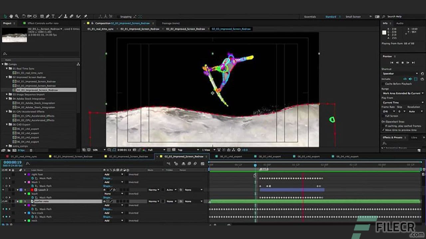Viewport: 426px width, 239px height.
Task: Open the Camera tool in the toolbar
Action: click(29, 16)
